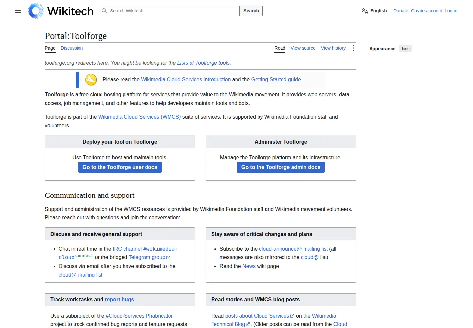Open Wikimedia Cloud Services introduction link
The image size is (473, 328).
(186, 79)
